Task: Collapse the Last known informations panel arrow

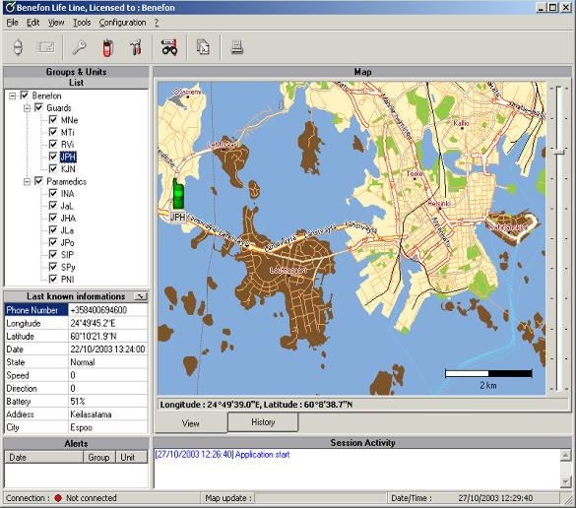Action: [x=141, y=296]
